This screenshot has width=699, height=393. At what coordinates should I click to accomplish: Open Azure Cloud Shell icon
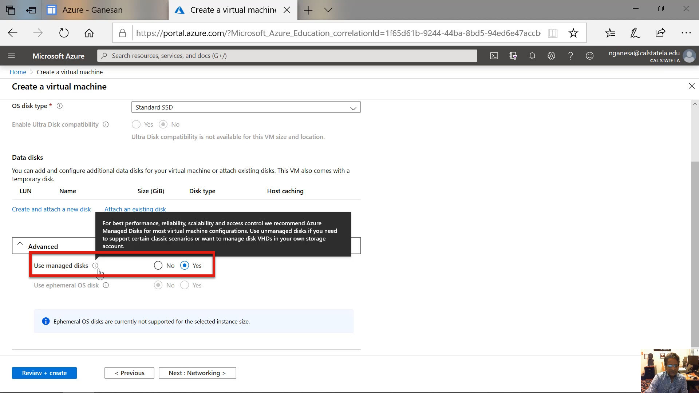pyautogui.click(x=494, y=56)
